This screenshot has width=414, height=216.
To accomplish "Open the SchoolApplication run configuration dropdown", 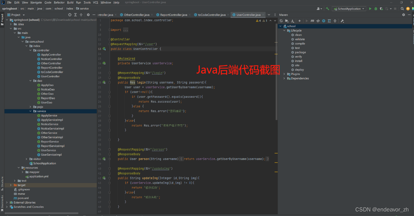I will [x=349, y=9].
